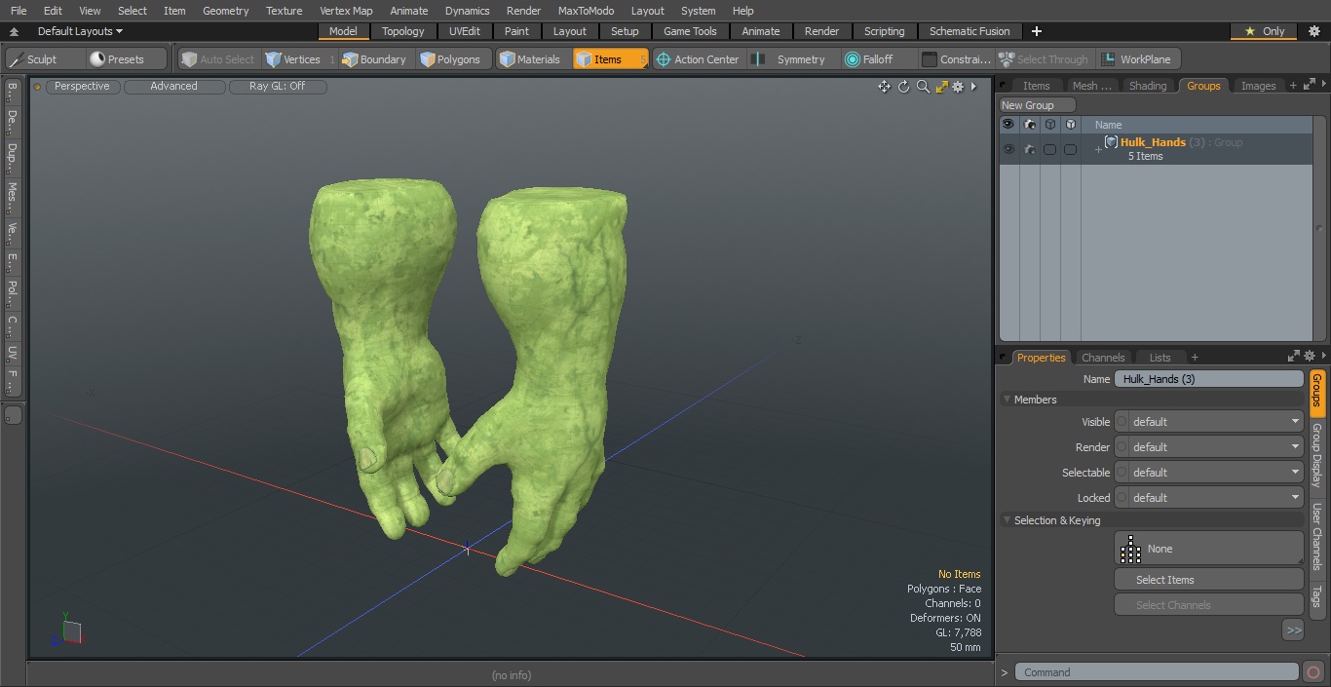Open the Render default dropdown
This screenshot has height=687, width=1331.
1209,447
